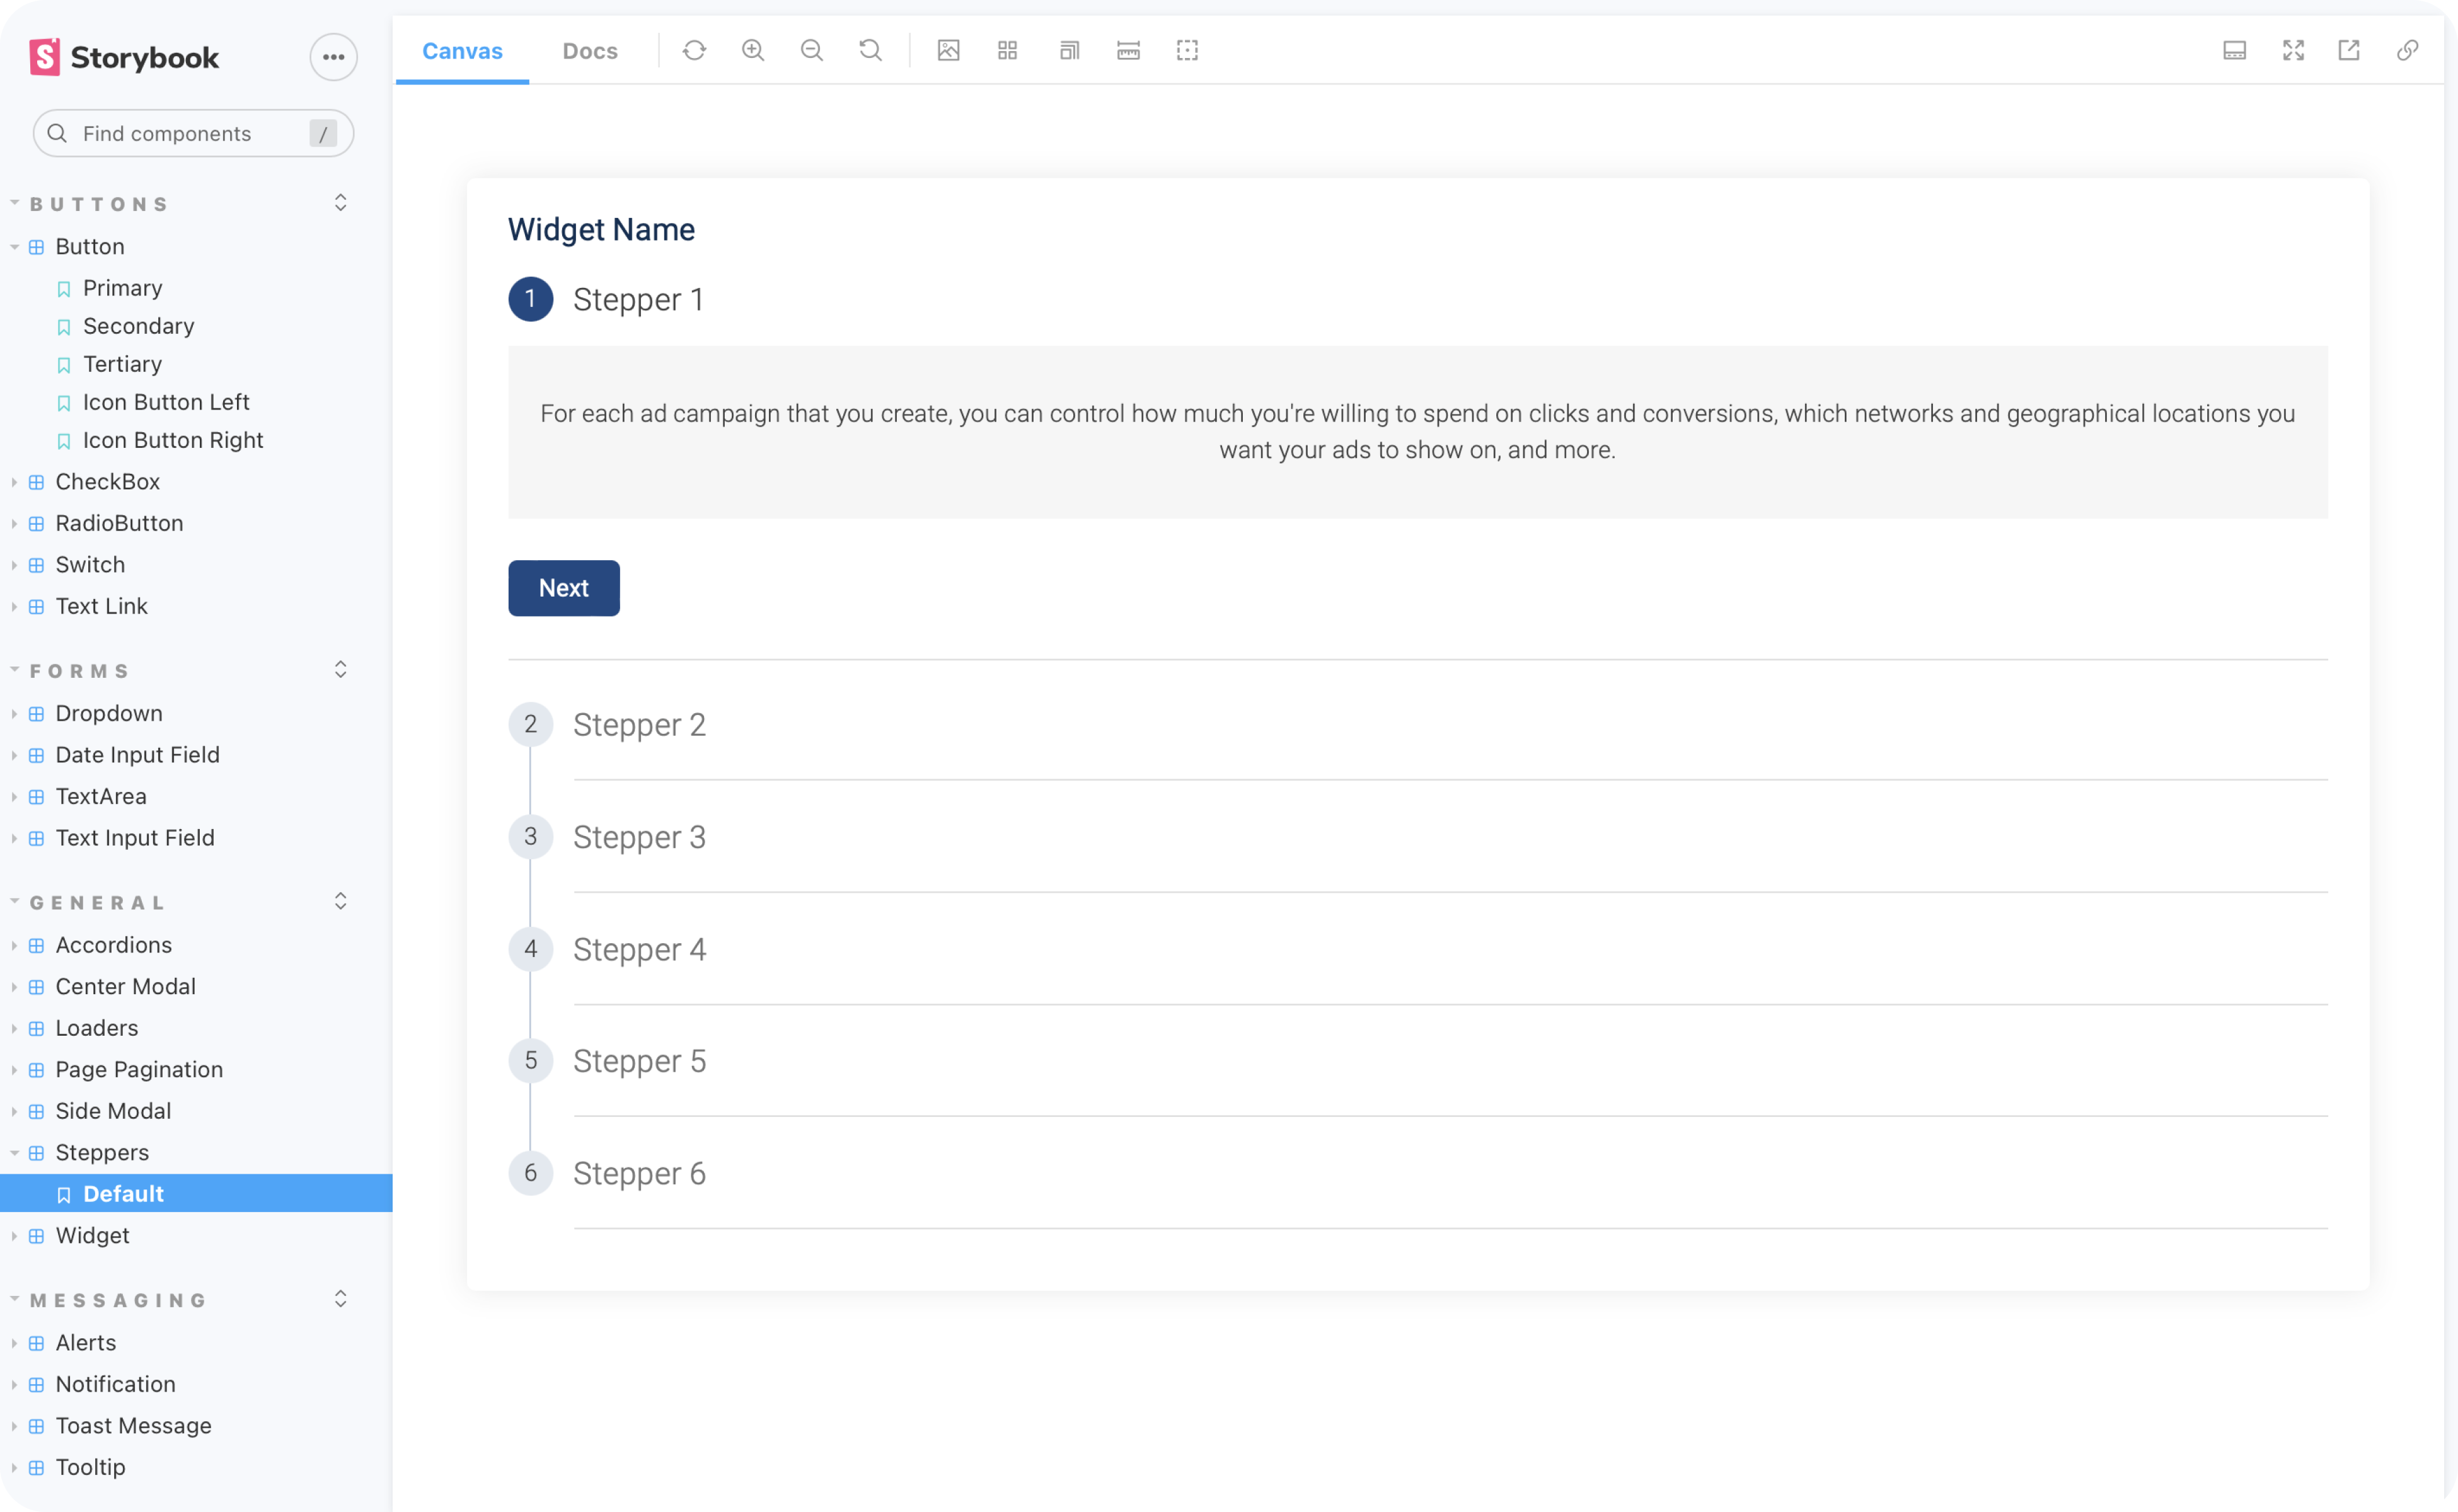Select the Secondary button story
The width and height of the screenshot is (2458, 1512).
coord(138,326)
